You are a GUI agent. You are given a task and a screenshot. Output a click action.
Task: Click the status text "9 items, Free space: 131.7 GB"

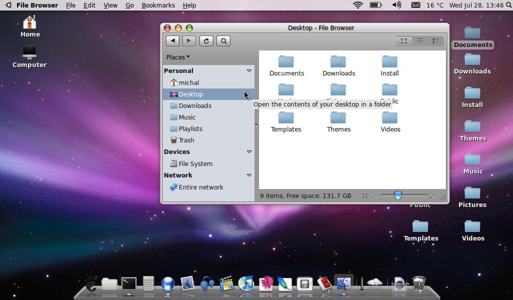(x=306, y=196)
